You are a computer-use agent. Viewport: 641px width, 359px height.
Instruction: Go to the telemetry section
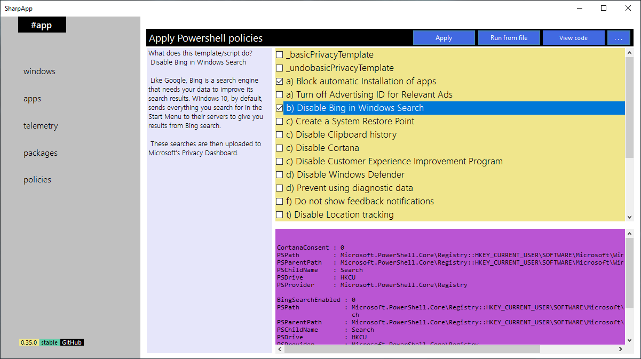pos(41,126)
